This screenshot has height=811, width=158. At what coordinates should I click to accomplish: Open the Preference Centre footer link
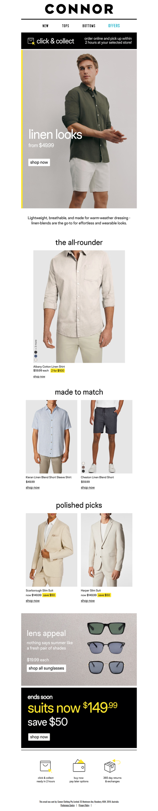tap(68, 805)
